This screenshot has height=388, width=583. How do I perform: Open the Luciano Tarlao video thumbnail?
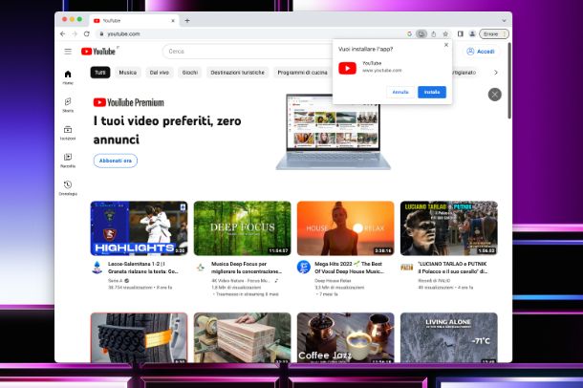coord(449,228)
